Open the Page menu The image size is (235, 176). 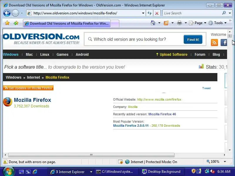197,23
